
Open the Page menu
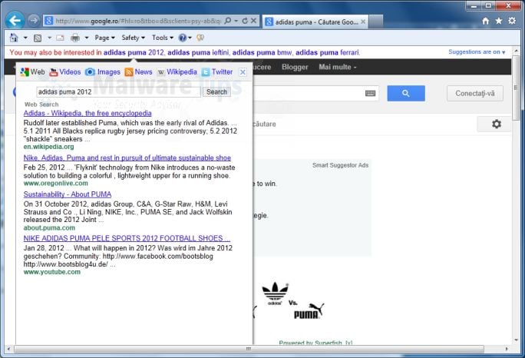(x=105, y=38)
